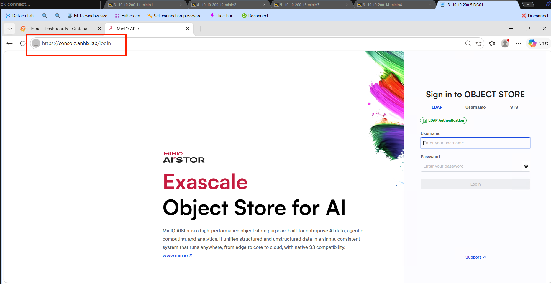Image resolution: width=551 pixels, height=284 pixels.
Task: Click the zoom in magnifier icon
Action: click(45, 16)
